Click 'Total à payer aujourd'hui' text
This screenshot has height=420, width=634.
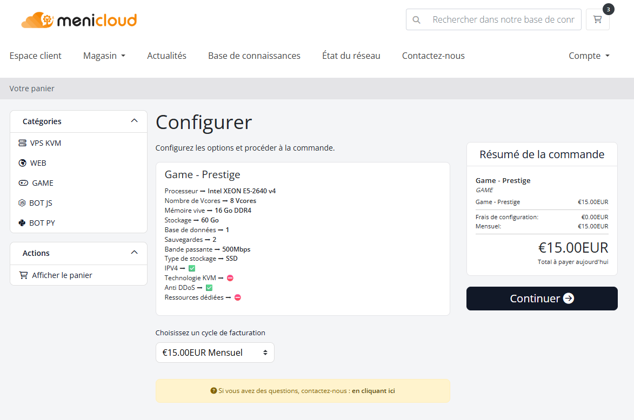[573, 262]
